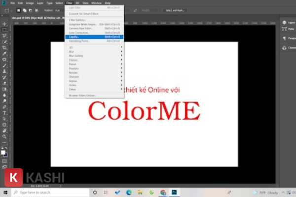Change screen mode icon at toolbox bottom
296x197 pixels.
(4, 167)
